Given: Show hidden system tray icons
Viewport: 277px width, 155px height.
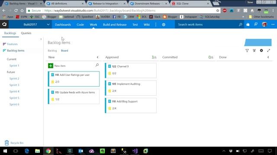Looking at the screenshot, I should (224, 151).
